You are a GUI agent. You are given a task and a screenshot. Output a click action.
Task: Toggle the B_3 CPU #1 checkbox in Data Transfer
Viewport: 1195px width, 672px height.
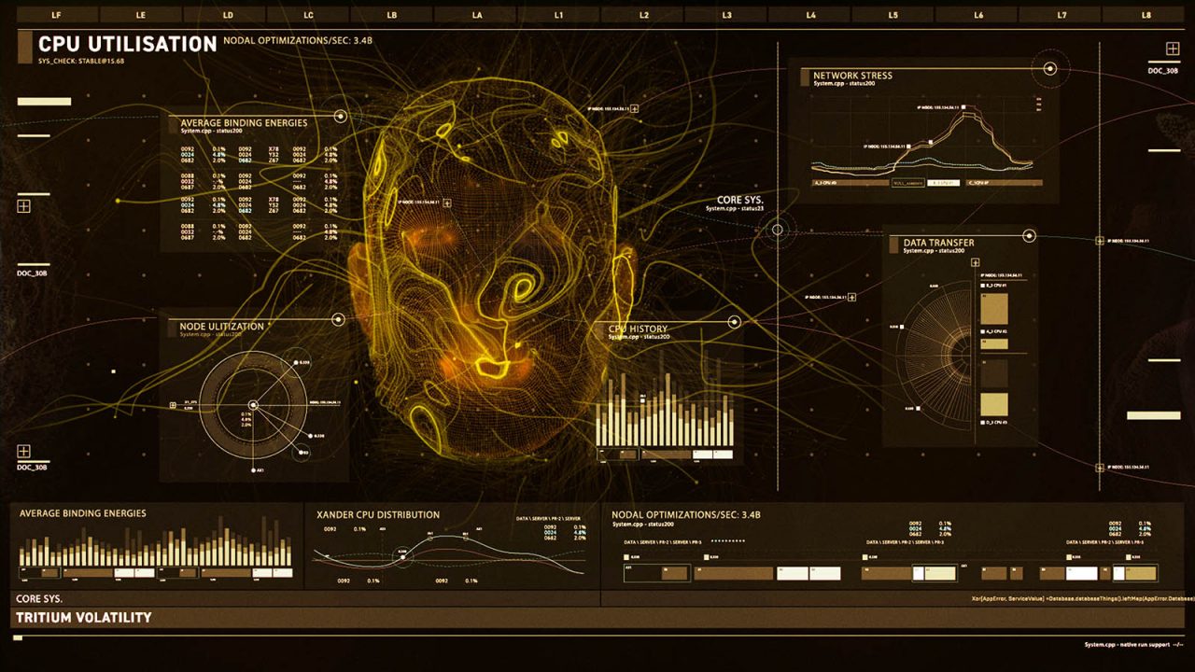tap(982, 286)
